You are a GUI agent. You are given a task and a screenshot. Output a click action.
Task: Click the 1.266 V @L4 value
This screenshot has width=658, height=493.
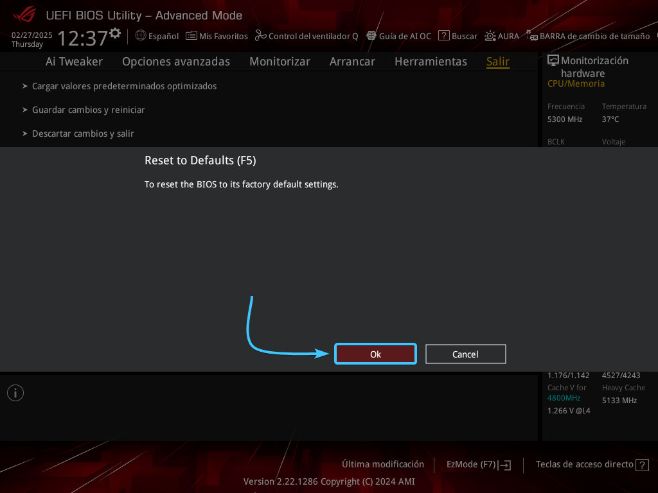pyautogui.click(x=569, y=411)
